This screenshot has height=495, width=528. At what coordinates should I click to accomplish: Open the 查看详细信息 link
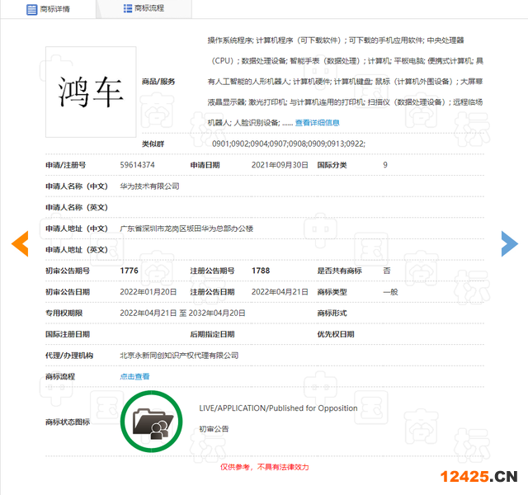point(317,123)
